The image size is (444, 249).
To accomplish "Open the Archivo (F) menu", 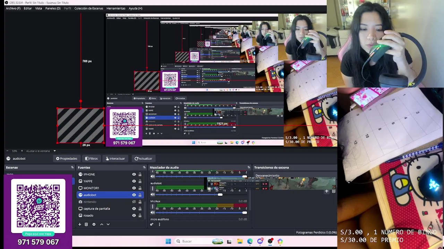I will click(x=13, y=8).
